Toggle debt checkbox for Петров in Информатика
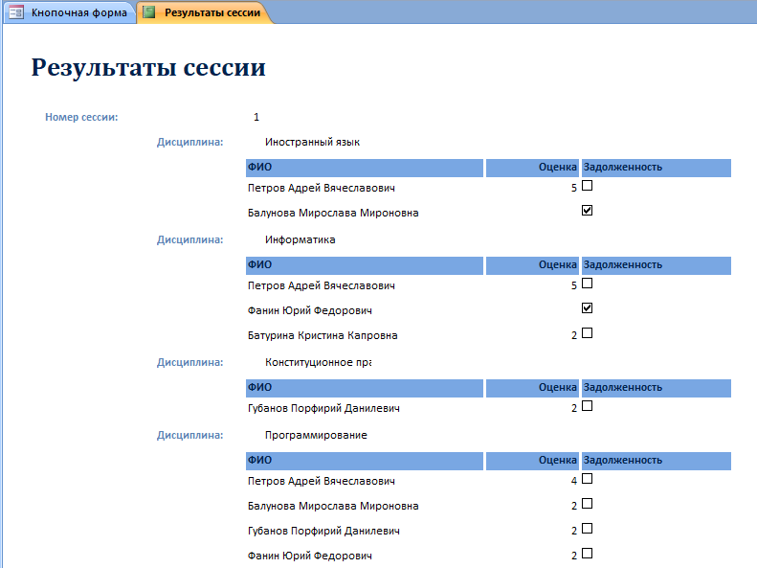757x568 pixels. (587, 283)
